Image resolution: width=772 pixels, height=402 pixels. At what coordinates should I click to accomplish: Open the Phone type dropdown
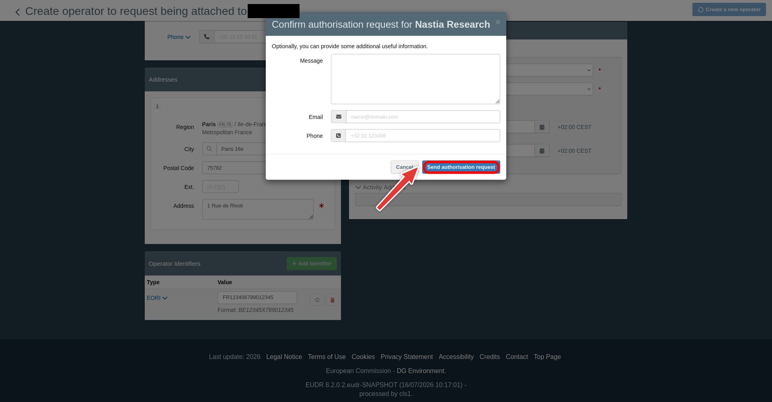[179, 37]
